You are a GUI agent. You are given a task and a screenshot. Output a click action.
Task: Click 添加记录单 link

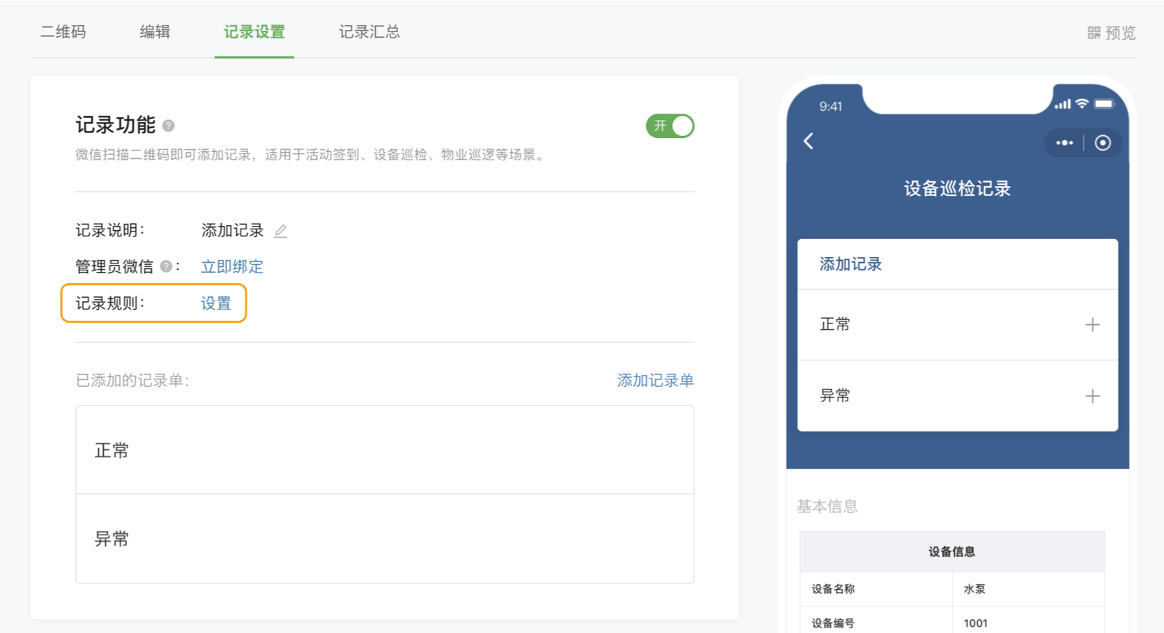click(655, 381)
